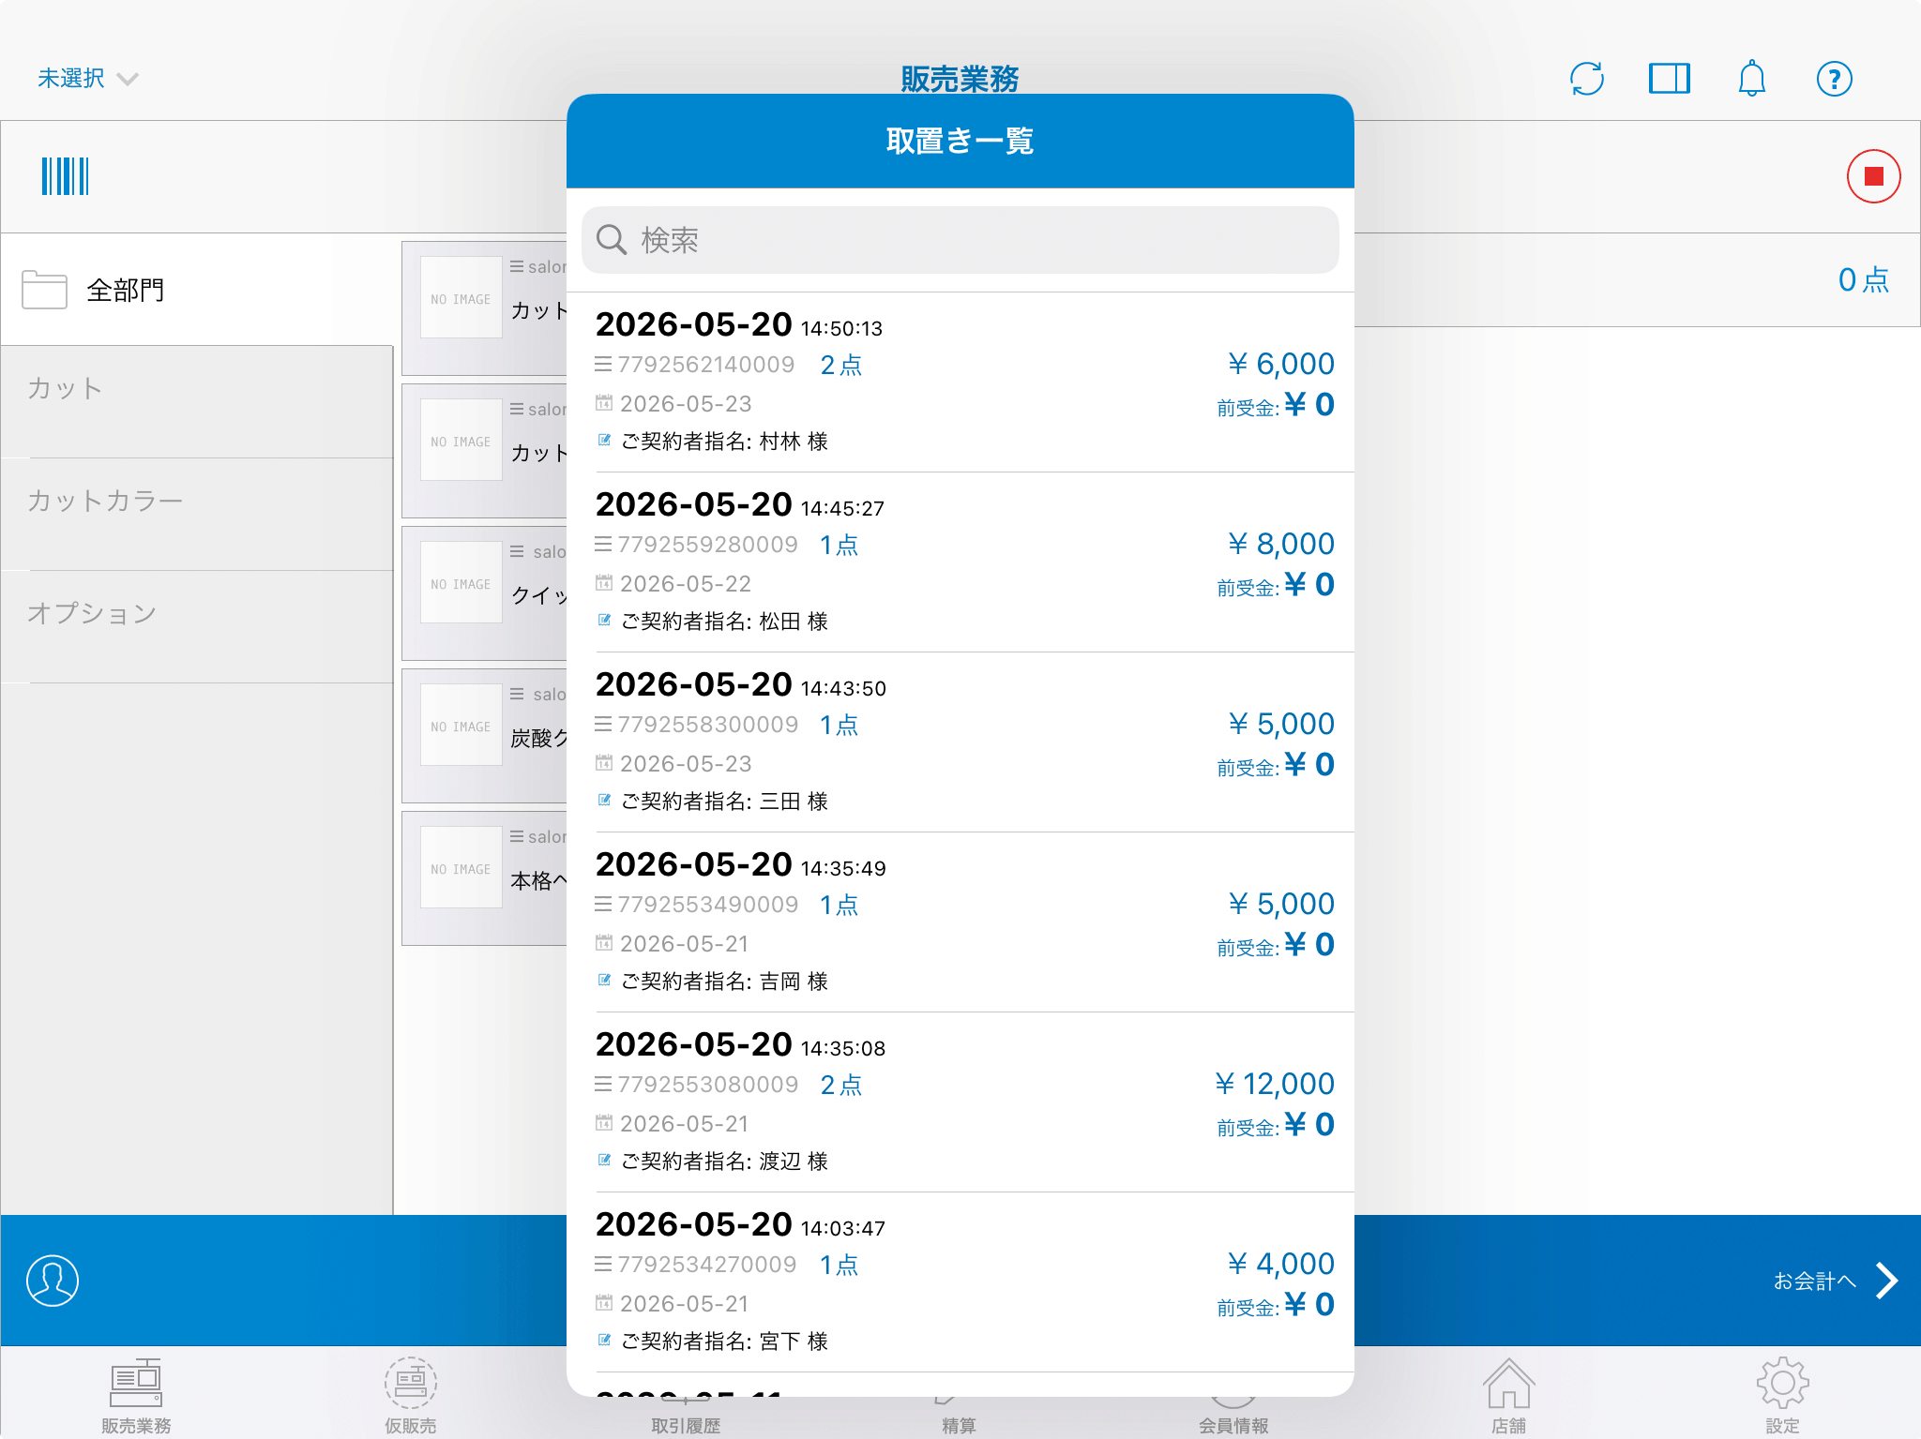Click calendar icon beside 2026-05-22
The height and width of the screenshot is (1439, 1921).
click(604, 583)
